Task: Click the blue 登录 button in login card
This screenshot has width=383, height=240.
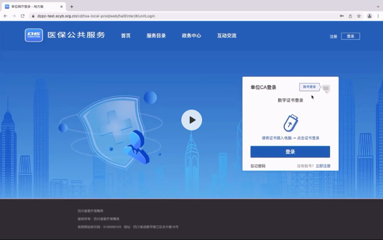Action: [290, 152]
